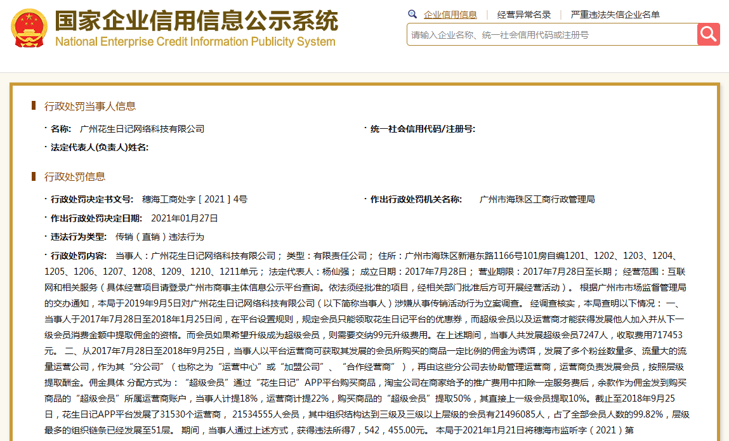
Task: Click the National Enterprise Credit Information English subtitle
Action: click(x=195, y=42)
